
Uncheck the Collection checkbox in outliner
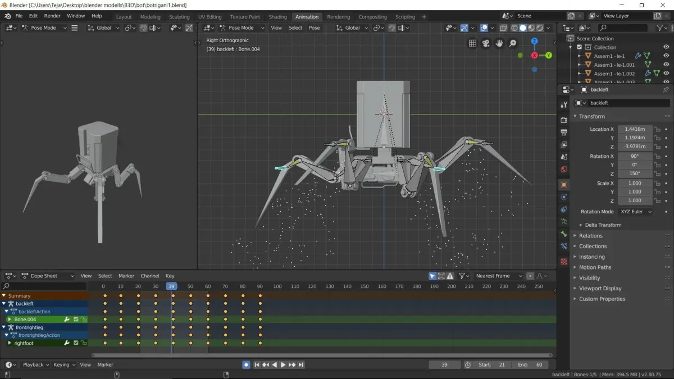(580, 47)
